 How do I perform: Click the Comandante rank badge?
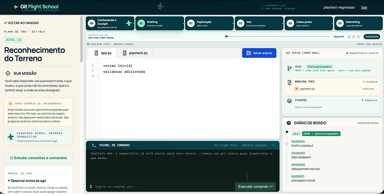tap(372, 37)
